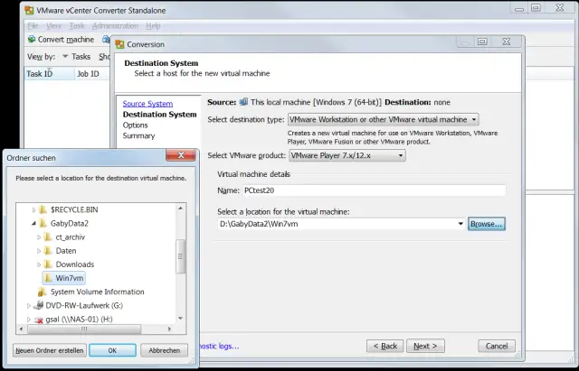The image size is (579, 371).
Task: Click the folder tree vertical scrollbar thumb
Action: click(180, 256)
